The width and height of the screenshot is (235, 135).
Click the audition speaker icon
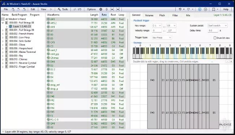pyautogui.click(x=106, y=9)
